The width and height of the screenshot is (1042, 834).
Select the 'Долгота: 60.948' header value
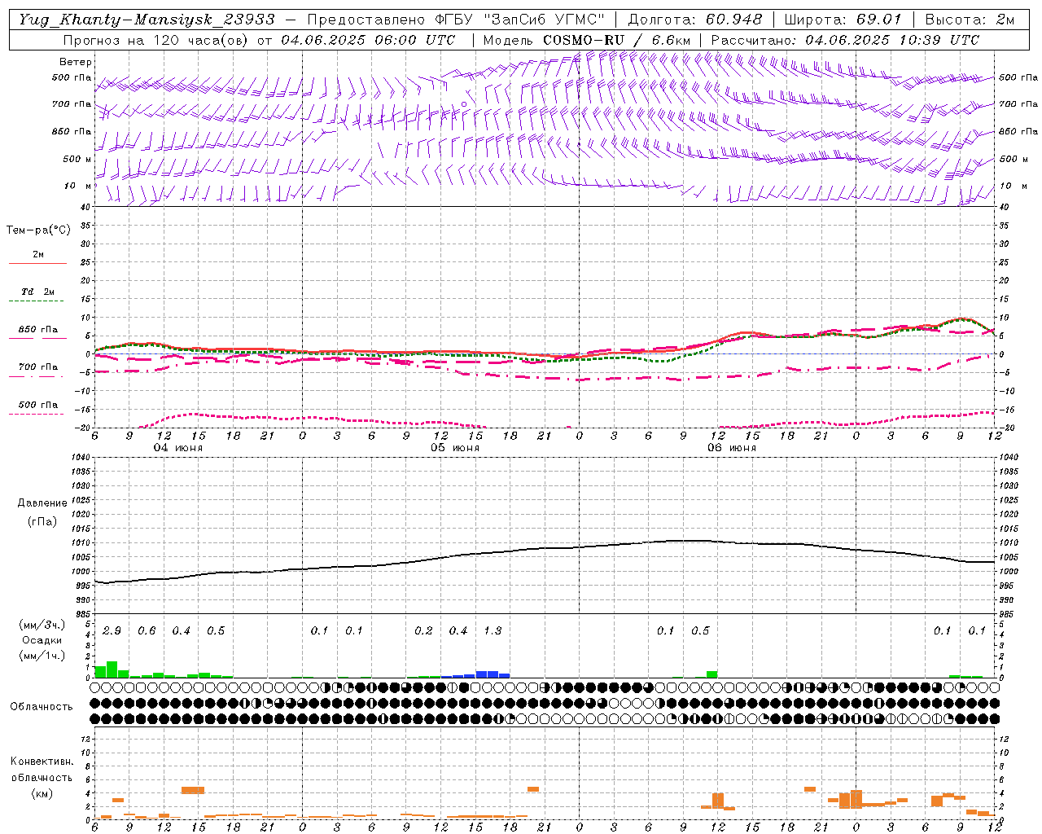click(695, 20)
